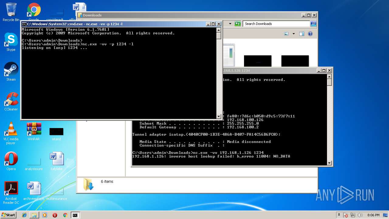Open VLC media player shortcut

(x=11, y=133)
